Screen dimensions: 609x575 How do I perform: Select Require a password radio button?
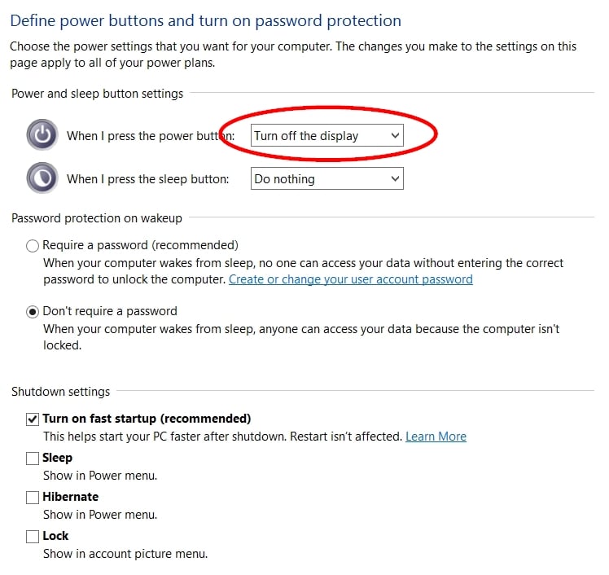(x=33, y=245)
